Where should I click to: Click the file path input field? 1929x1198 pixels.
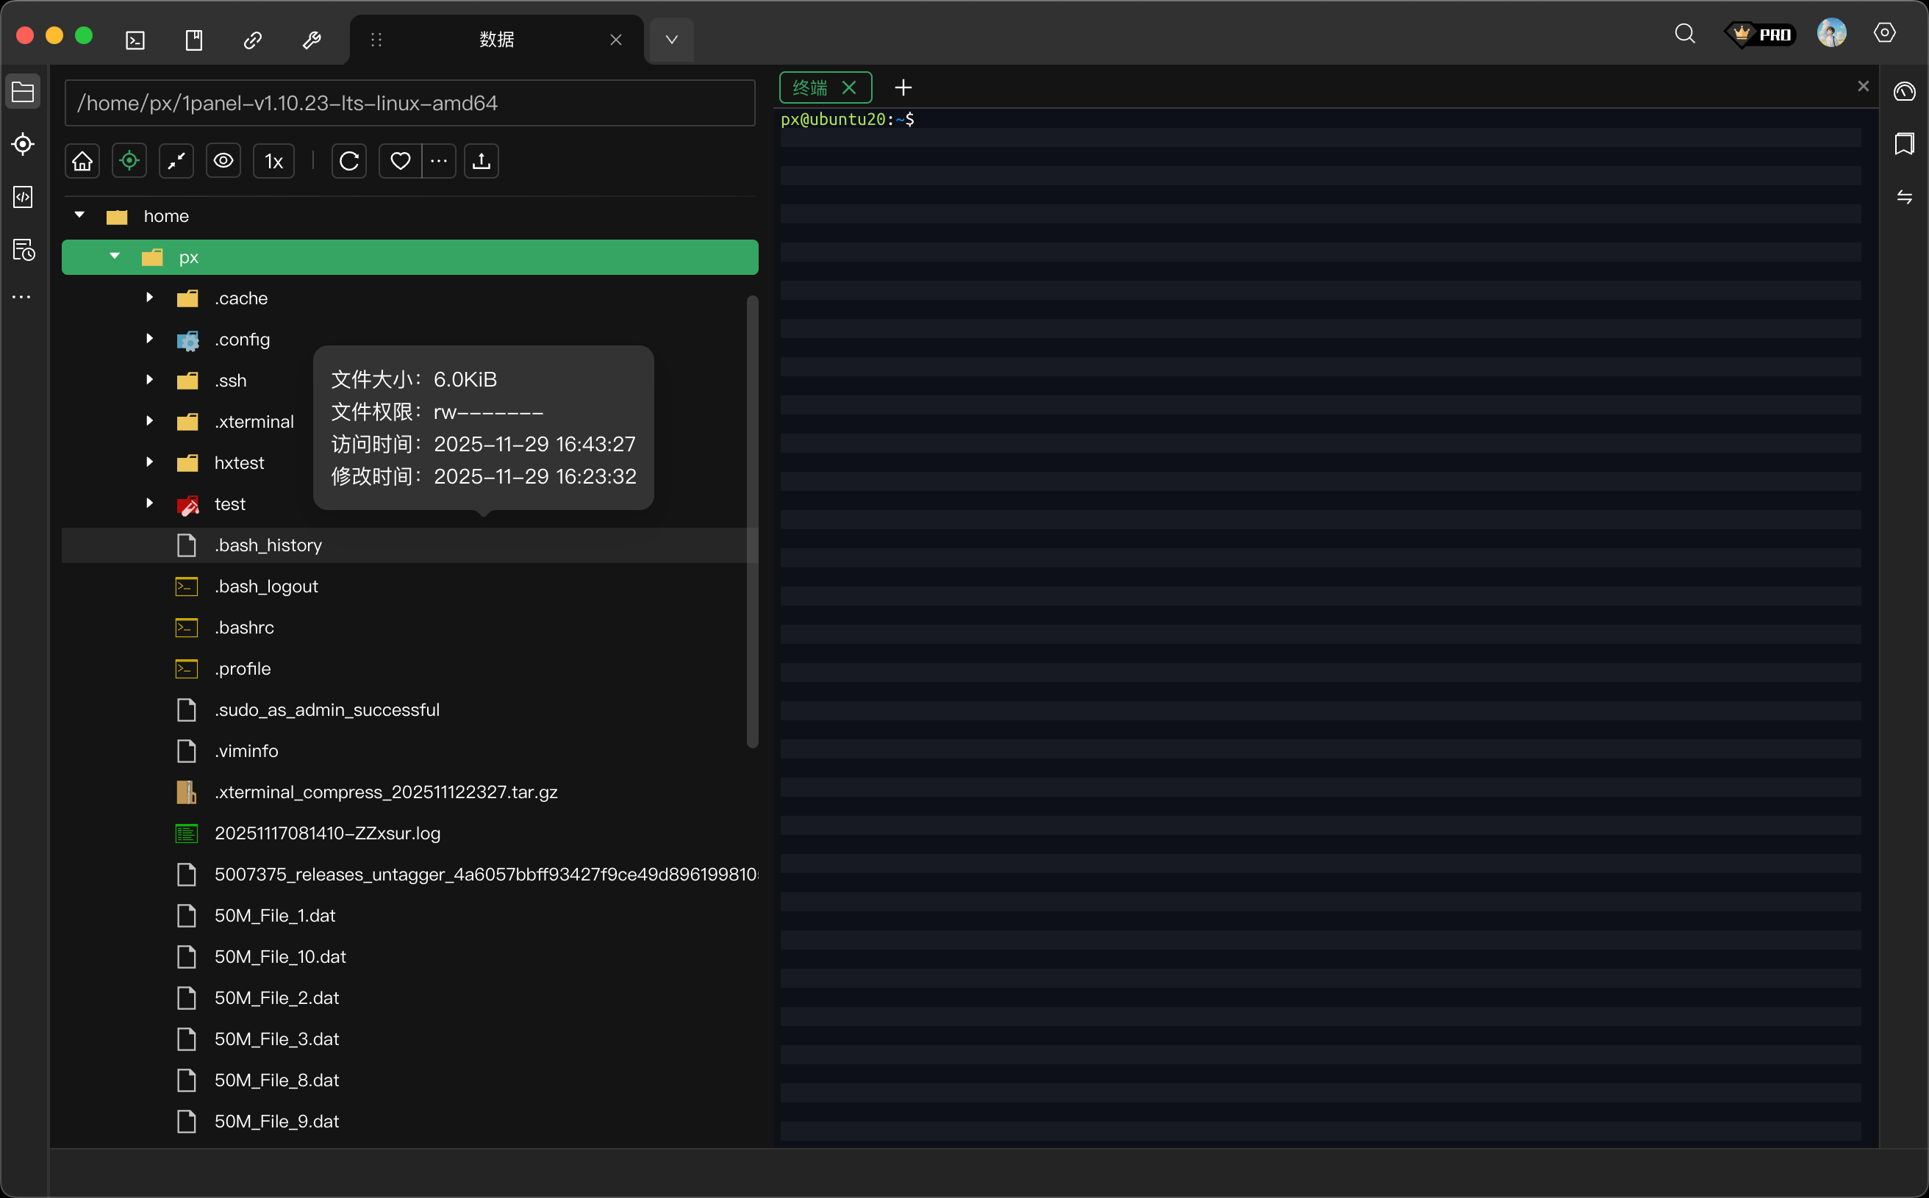coord(409,103)
